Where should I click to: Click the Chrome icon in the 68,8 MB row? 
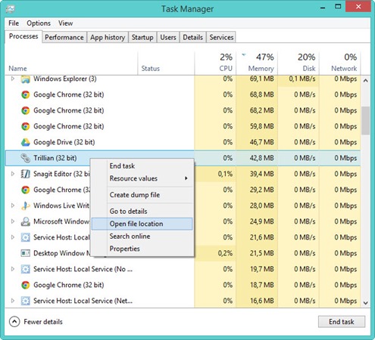25,94
